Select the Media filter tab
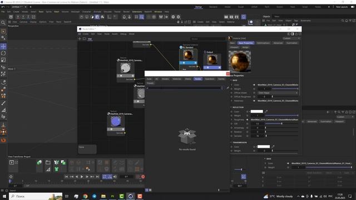Viewport: 356px width, 200px height. (188, 79)
